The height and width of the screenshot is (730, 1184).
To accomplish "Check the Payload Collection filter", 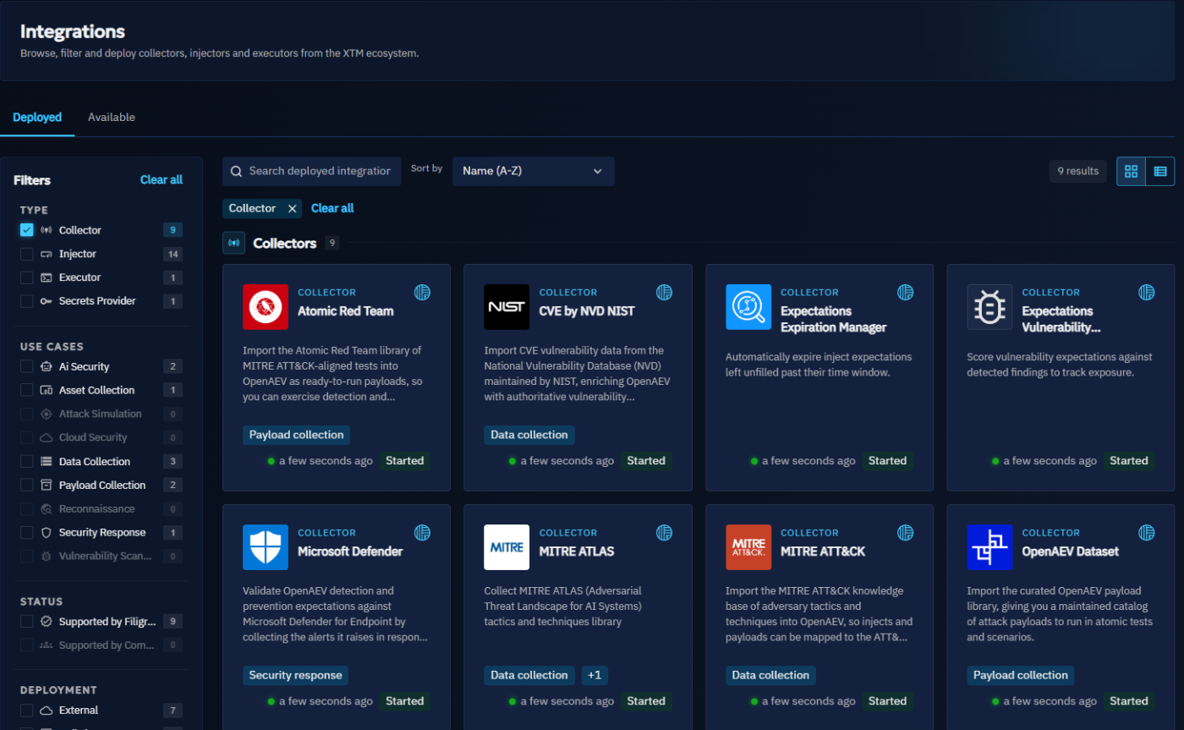I will pyautogui.click(x=27, y=485).
